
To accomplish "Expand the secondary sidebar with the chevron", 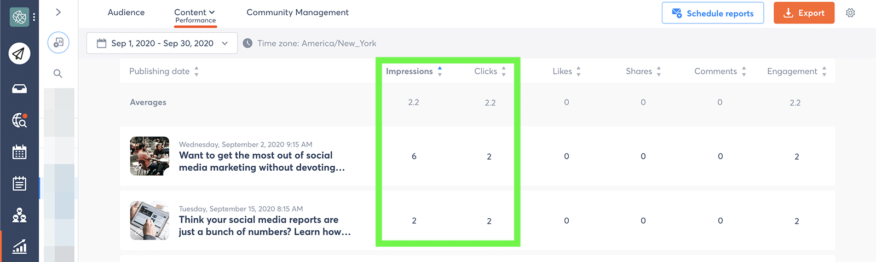I will pyautogui.click(x=58, y=12).
